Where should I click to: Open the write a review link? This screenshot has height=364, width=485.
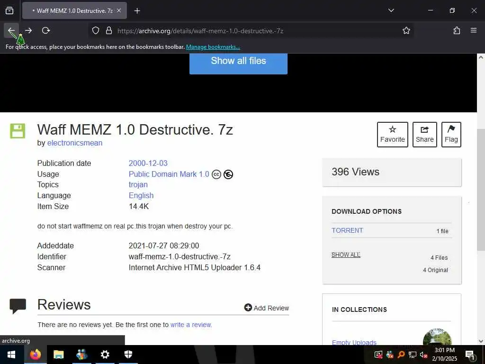coord(191,325)
